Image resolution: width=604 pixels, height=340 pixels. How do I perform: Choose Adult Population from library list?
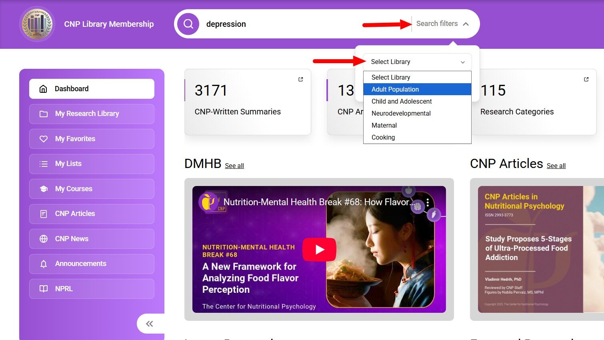395,89
